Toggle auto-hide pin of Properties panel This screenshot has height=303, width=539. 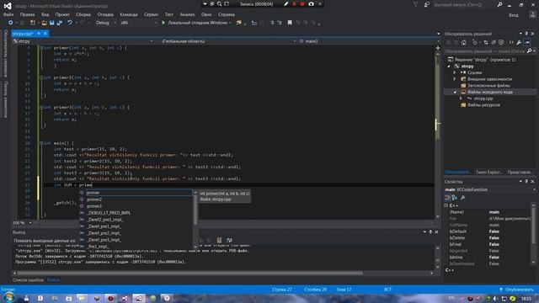coord(526,182)
